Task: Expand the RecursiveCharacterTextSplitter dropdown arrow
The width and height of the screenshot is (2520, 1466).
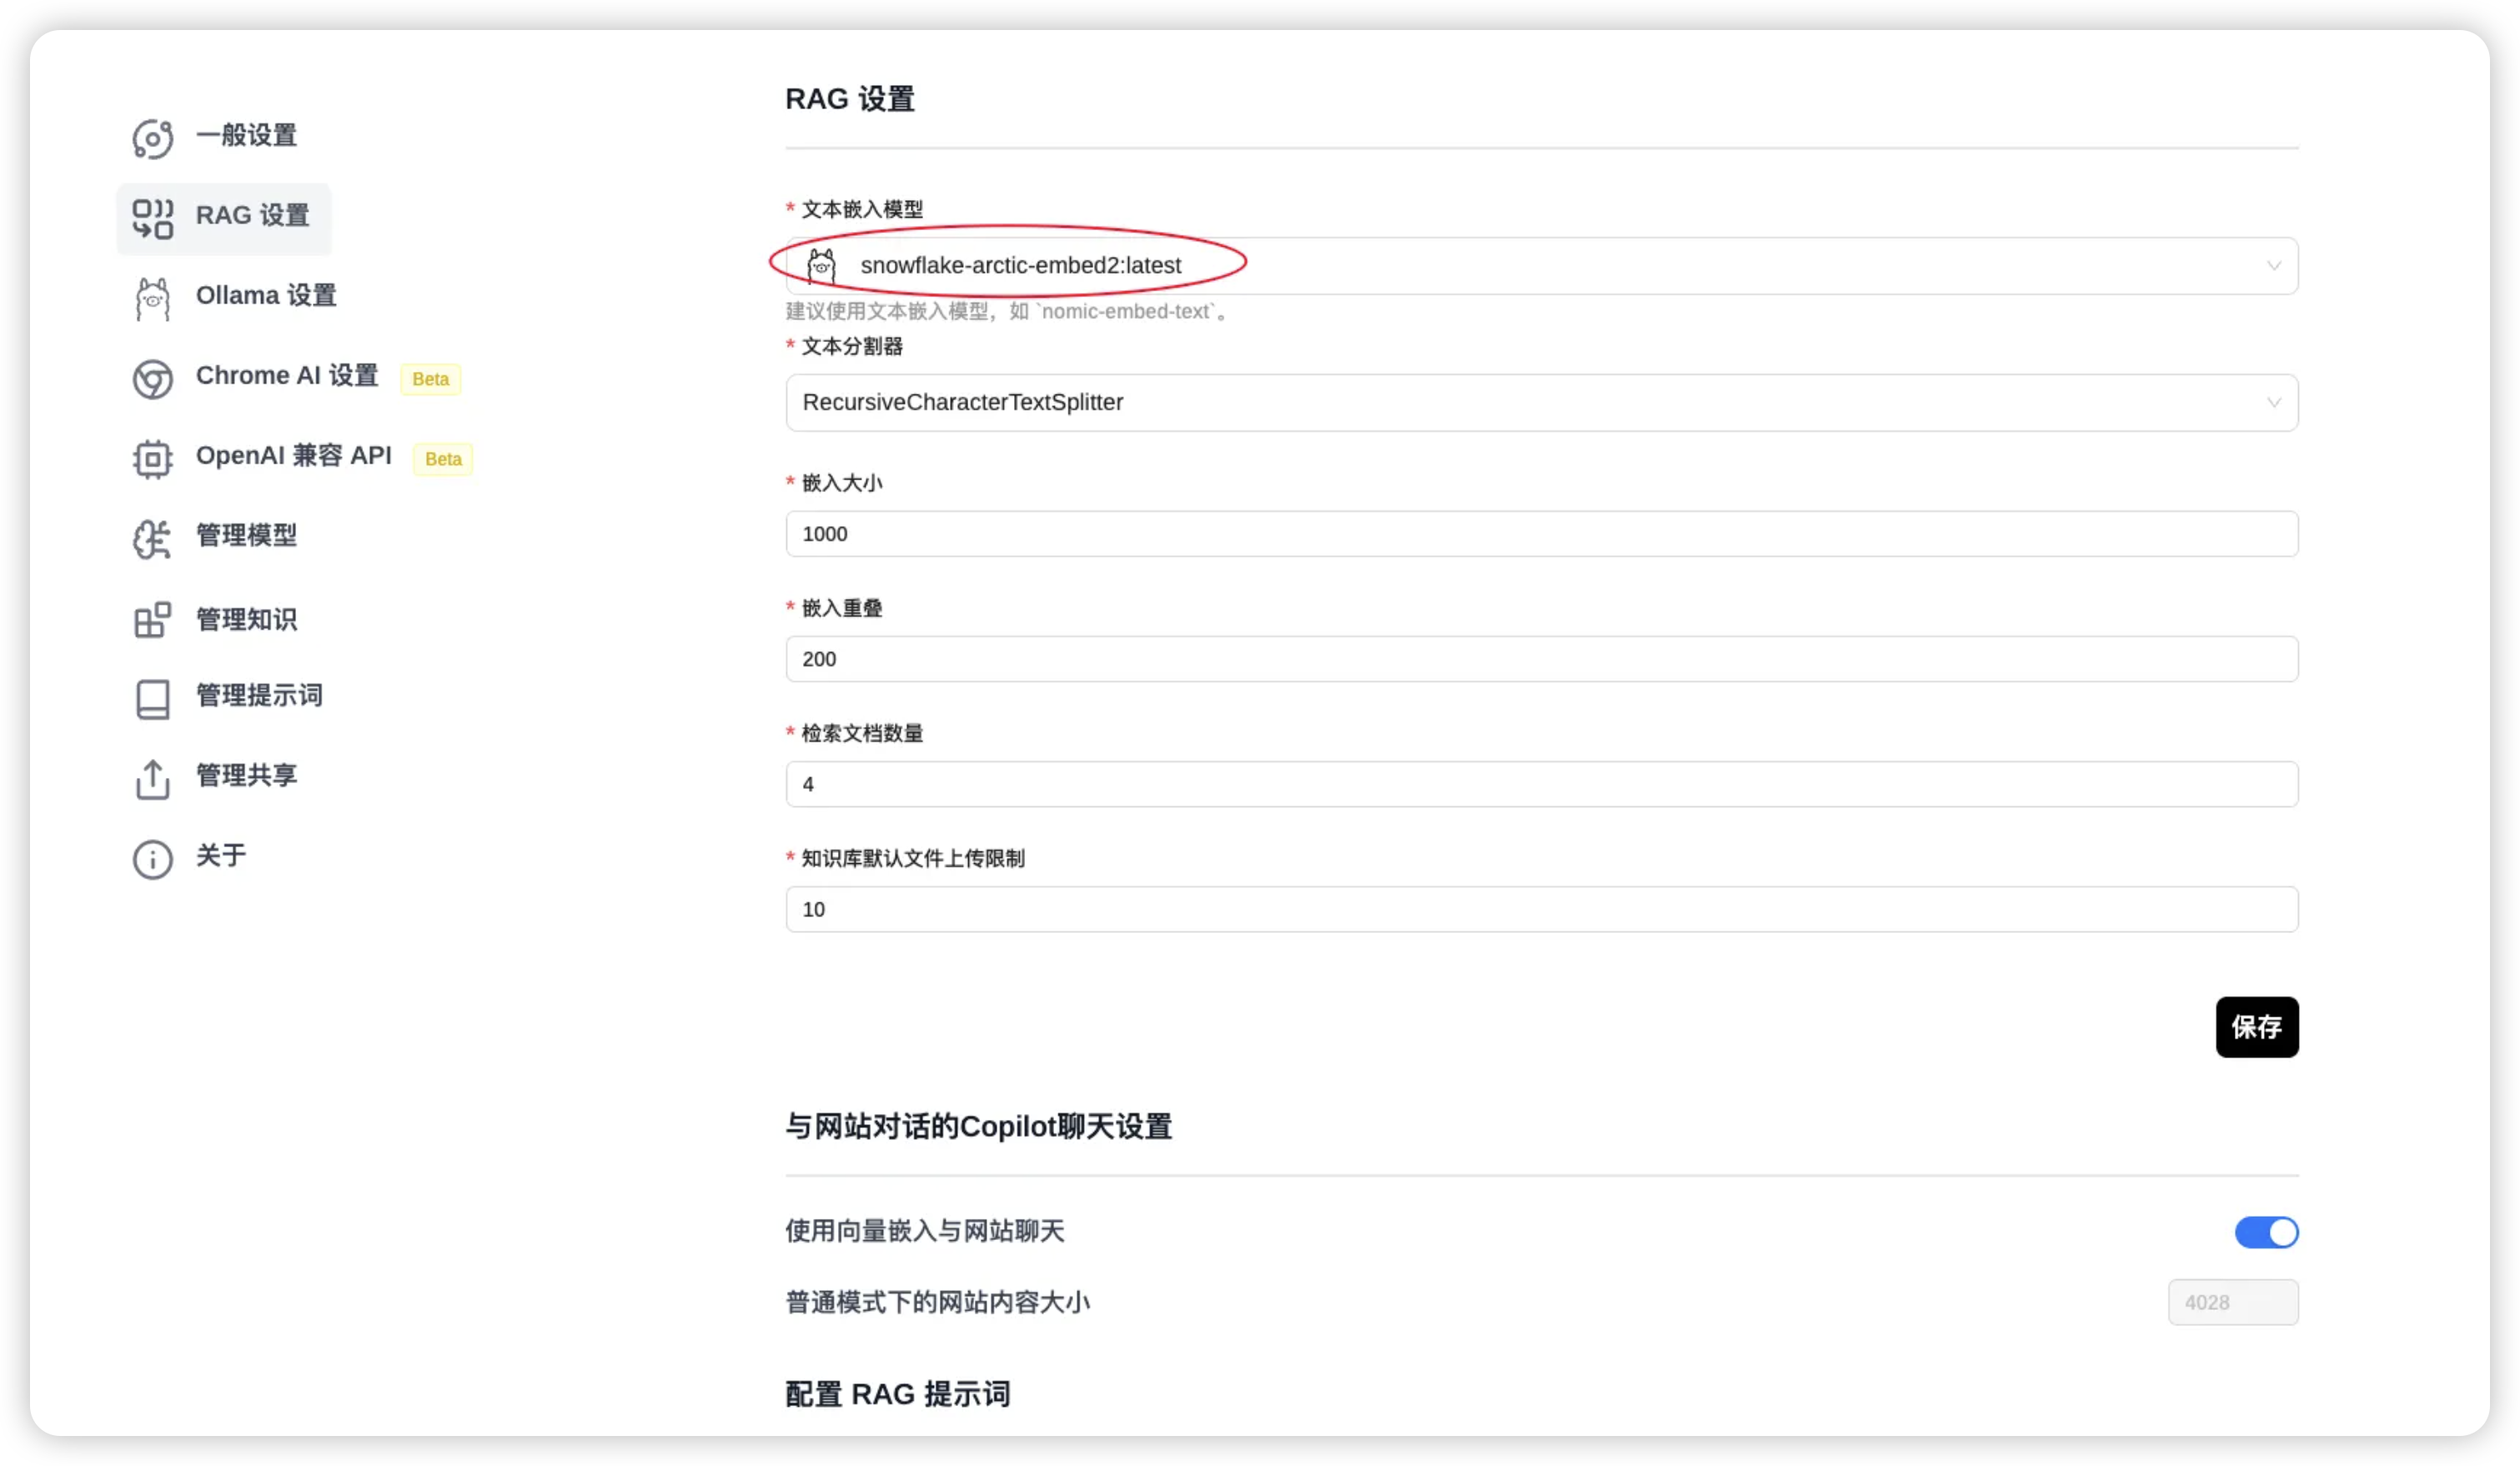Action: point(2273,403)
